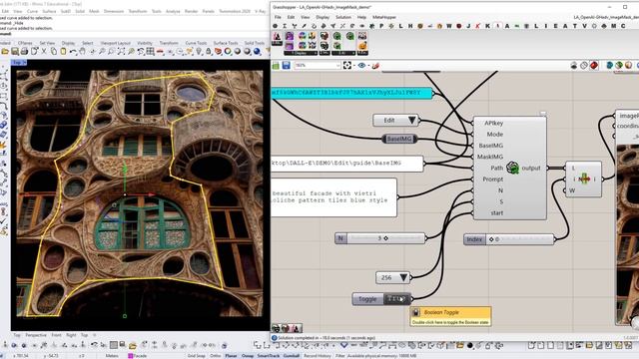Click the red preview mesh icon in canvas toolbar
Image resolution: width=639 pixels, height=359 pixels.
tap(594, 66)
